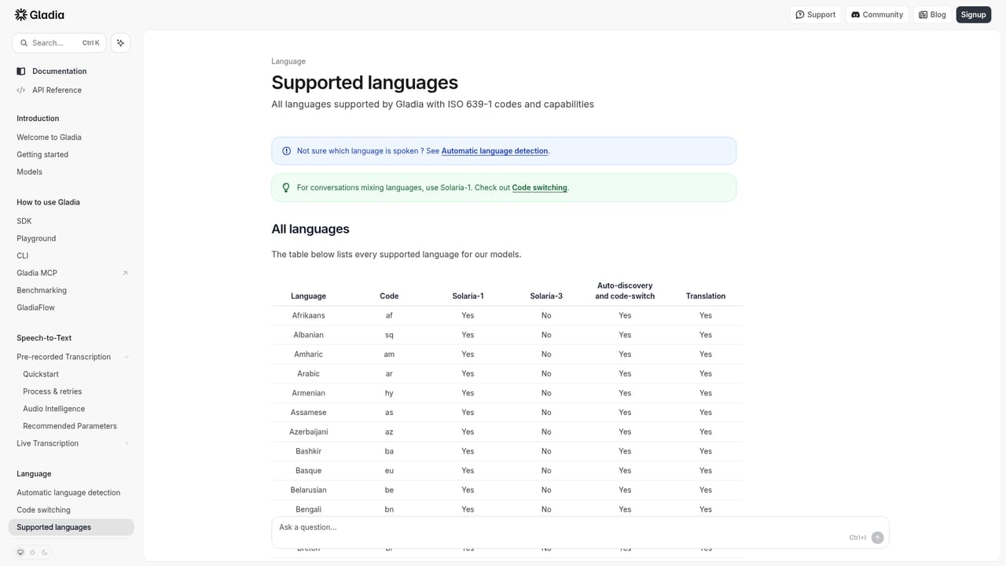Focus the Search field
This screenshot has height=566, width=1006.
[59, 43]
